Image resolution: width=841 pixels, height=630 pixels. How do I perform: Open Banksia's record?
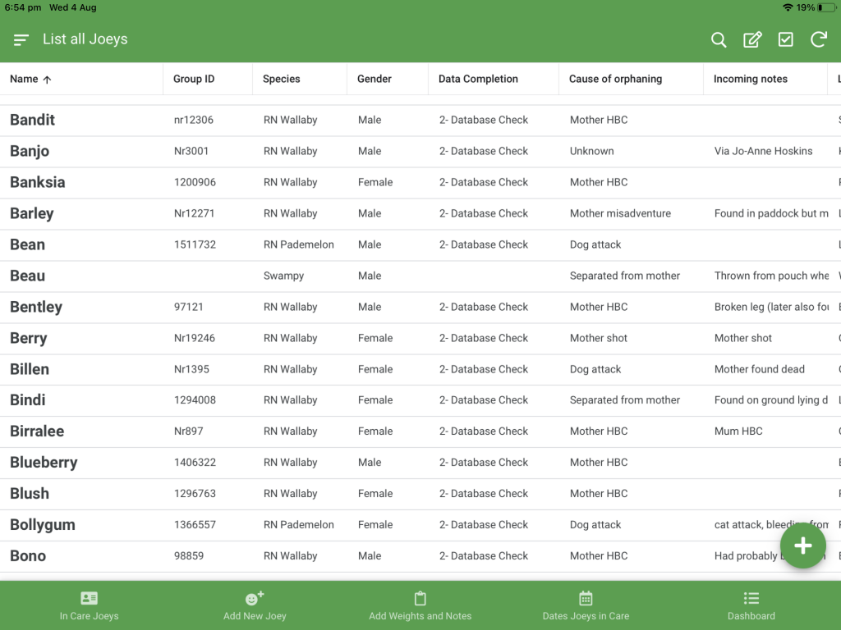click(38, 182)
